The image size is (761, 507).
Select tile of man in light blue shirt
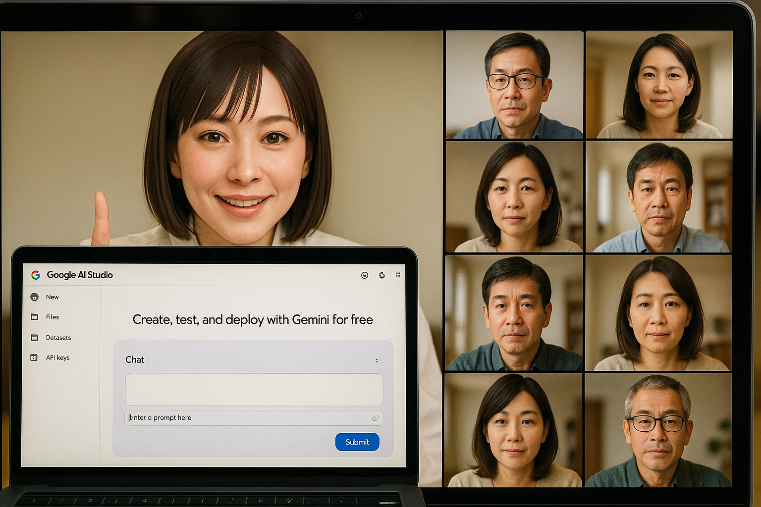(x=659, y=197)
